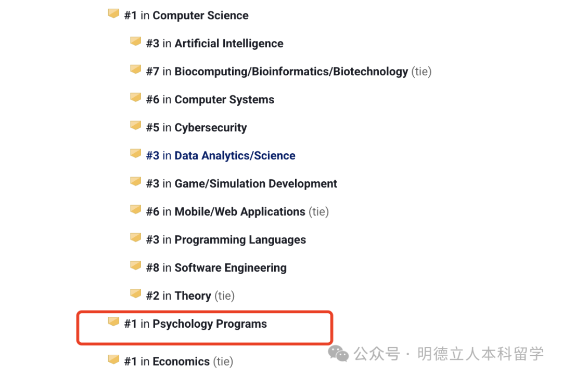This screenshot has width=562, height=376.
Task: Select the Software Engineering ranking link
Action: point(230,268)
